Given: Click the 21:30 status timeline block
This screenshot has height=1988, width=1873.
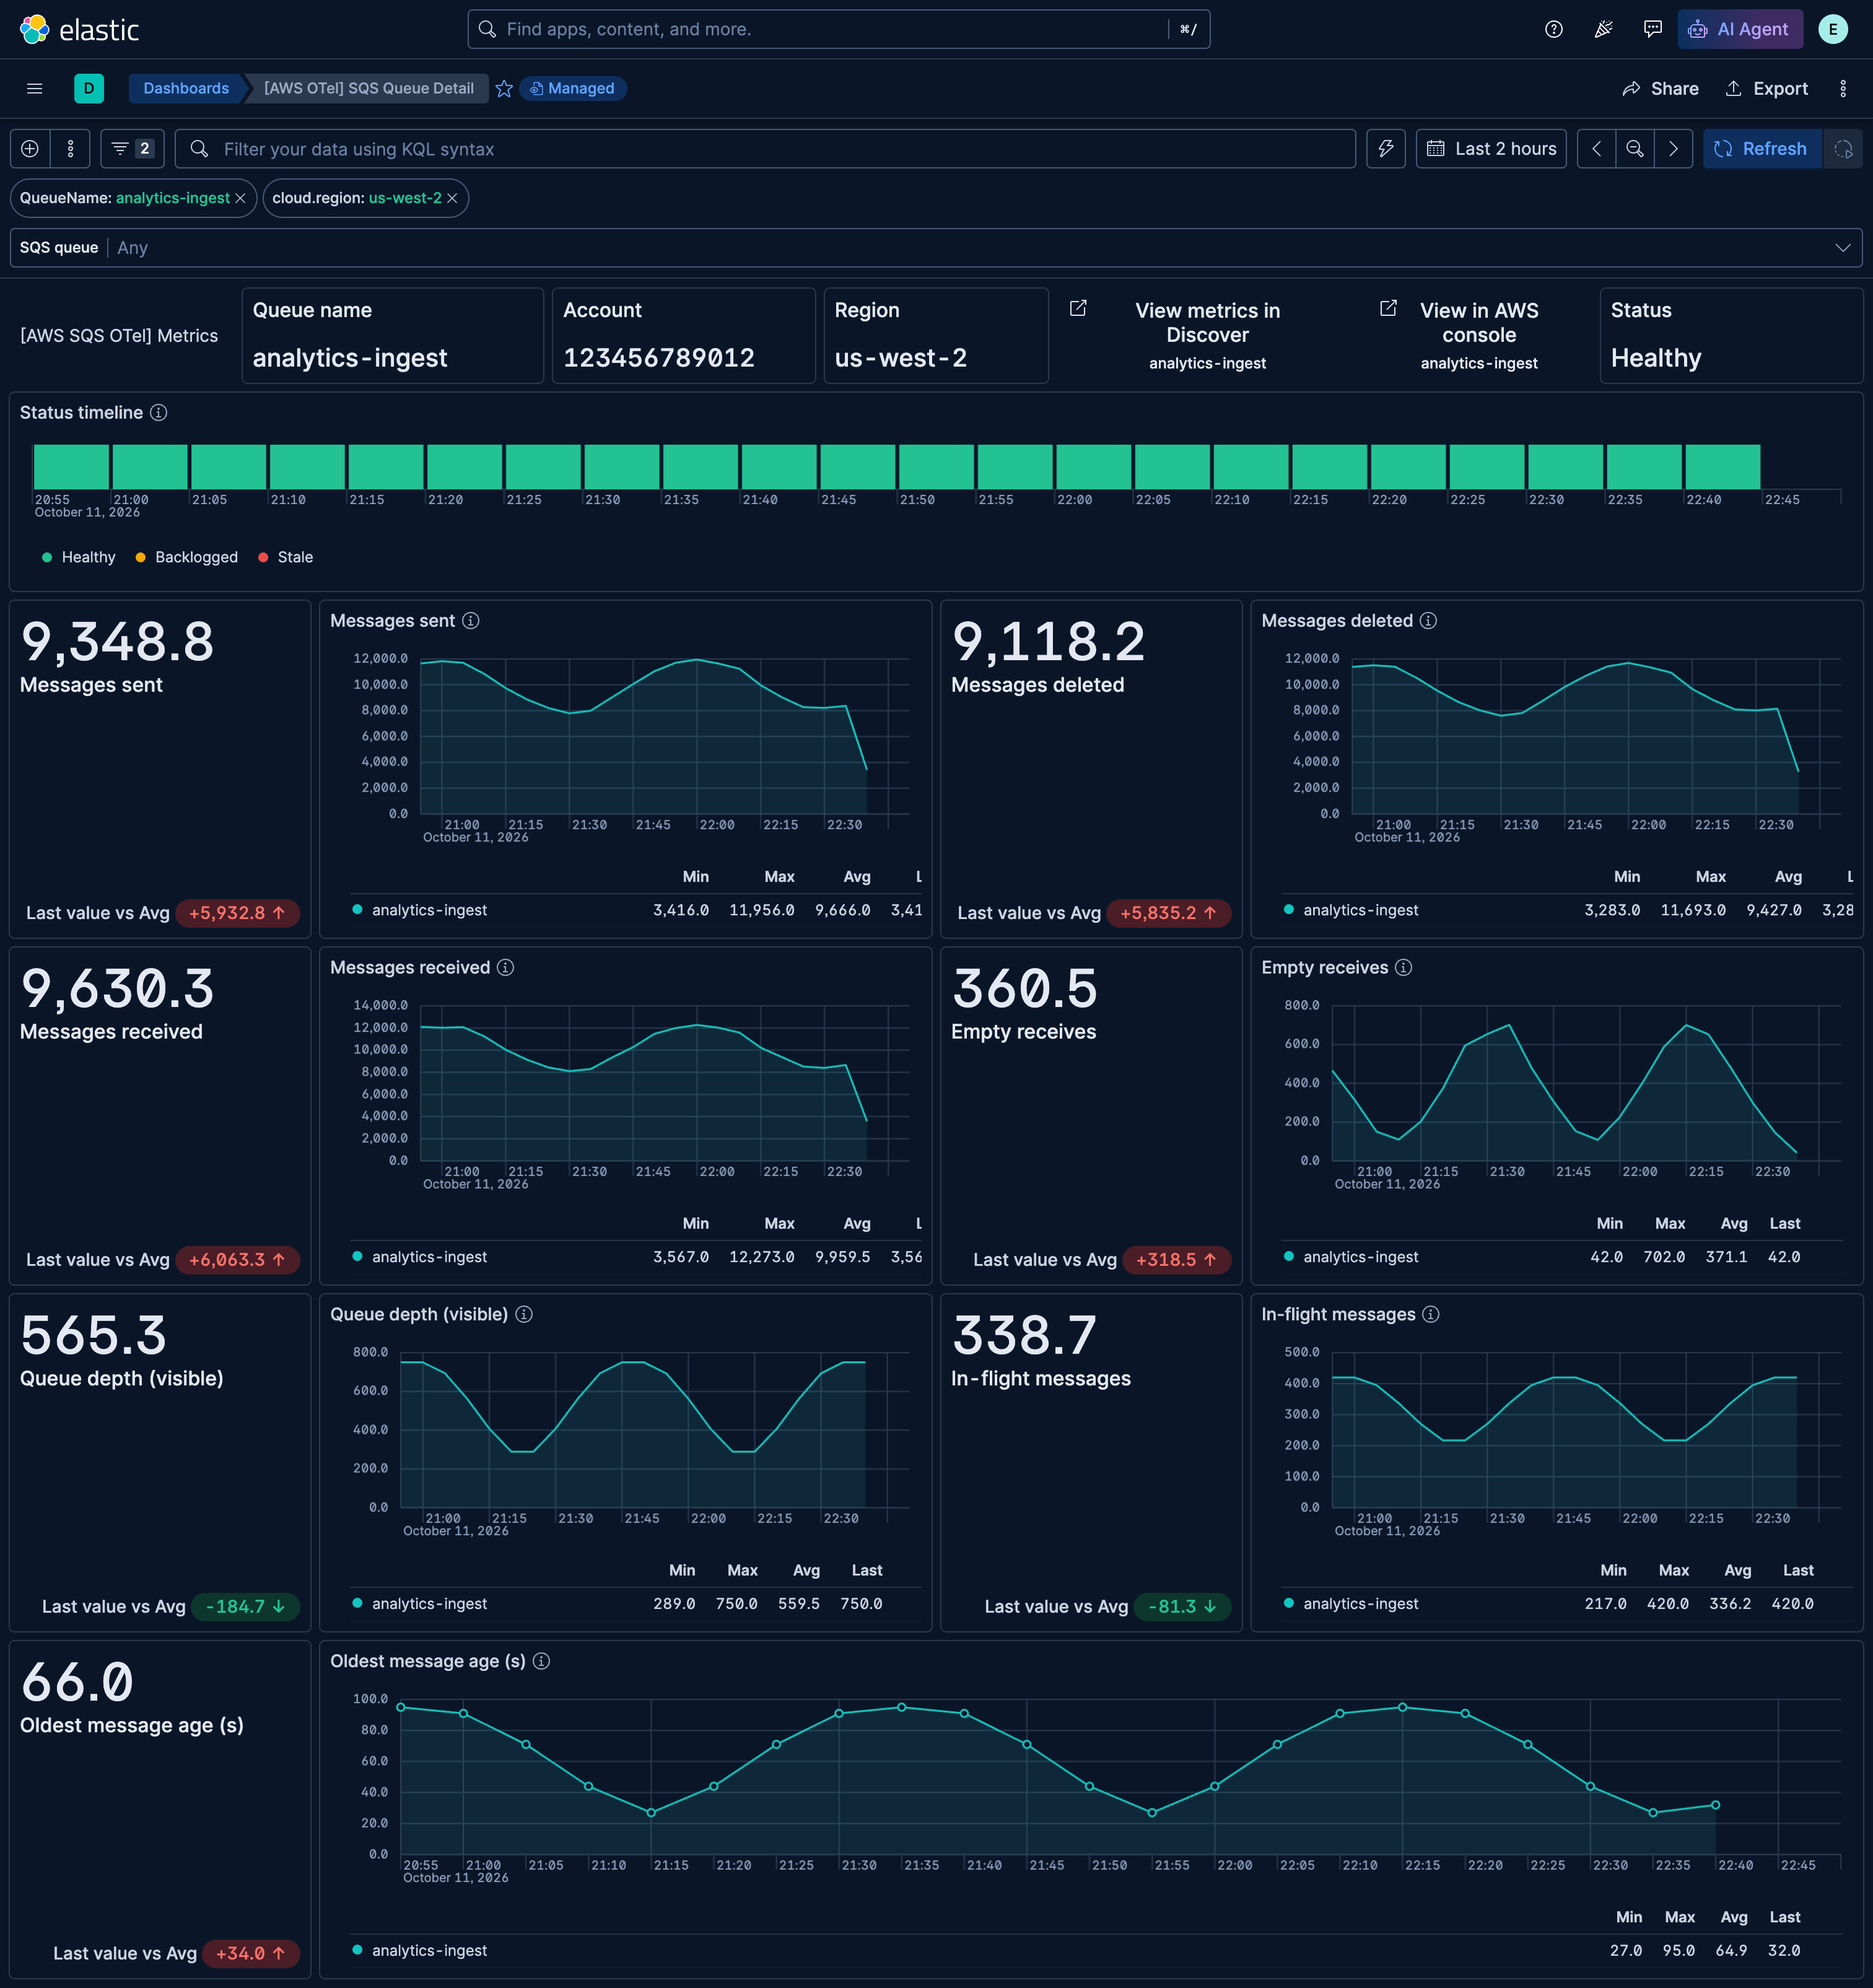Looking at the screenshot, I should [622, 467].
